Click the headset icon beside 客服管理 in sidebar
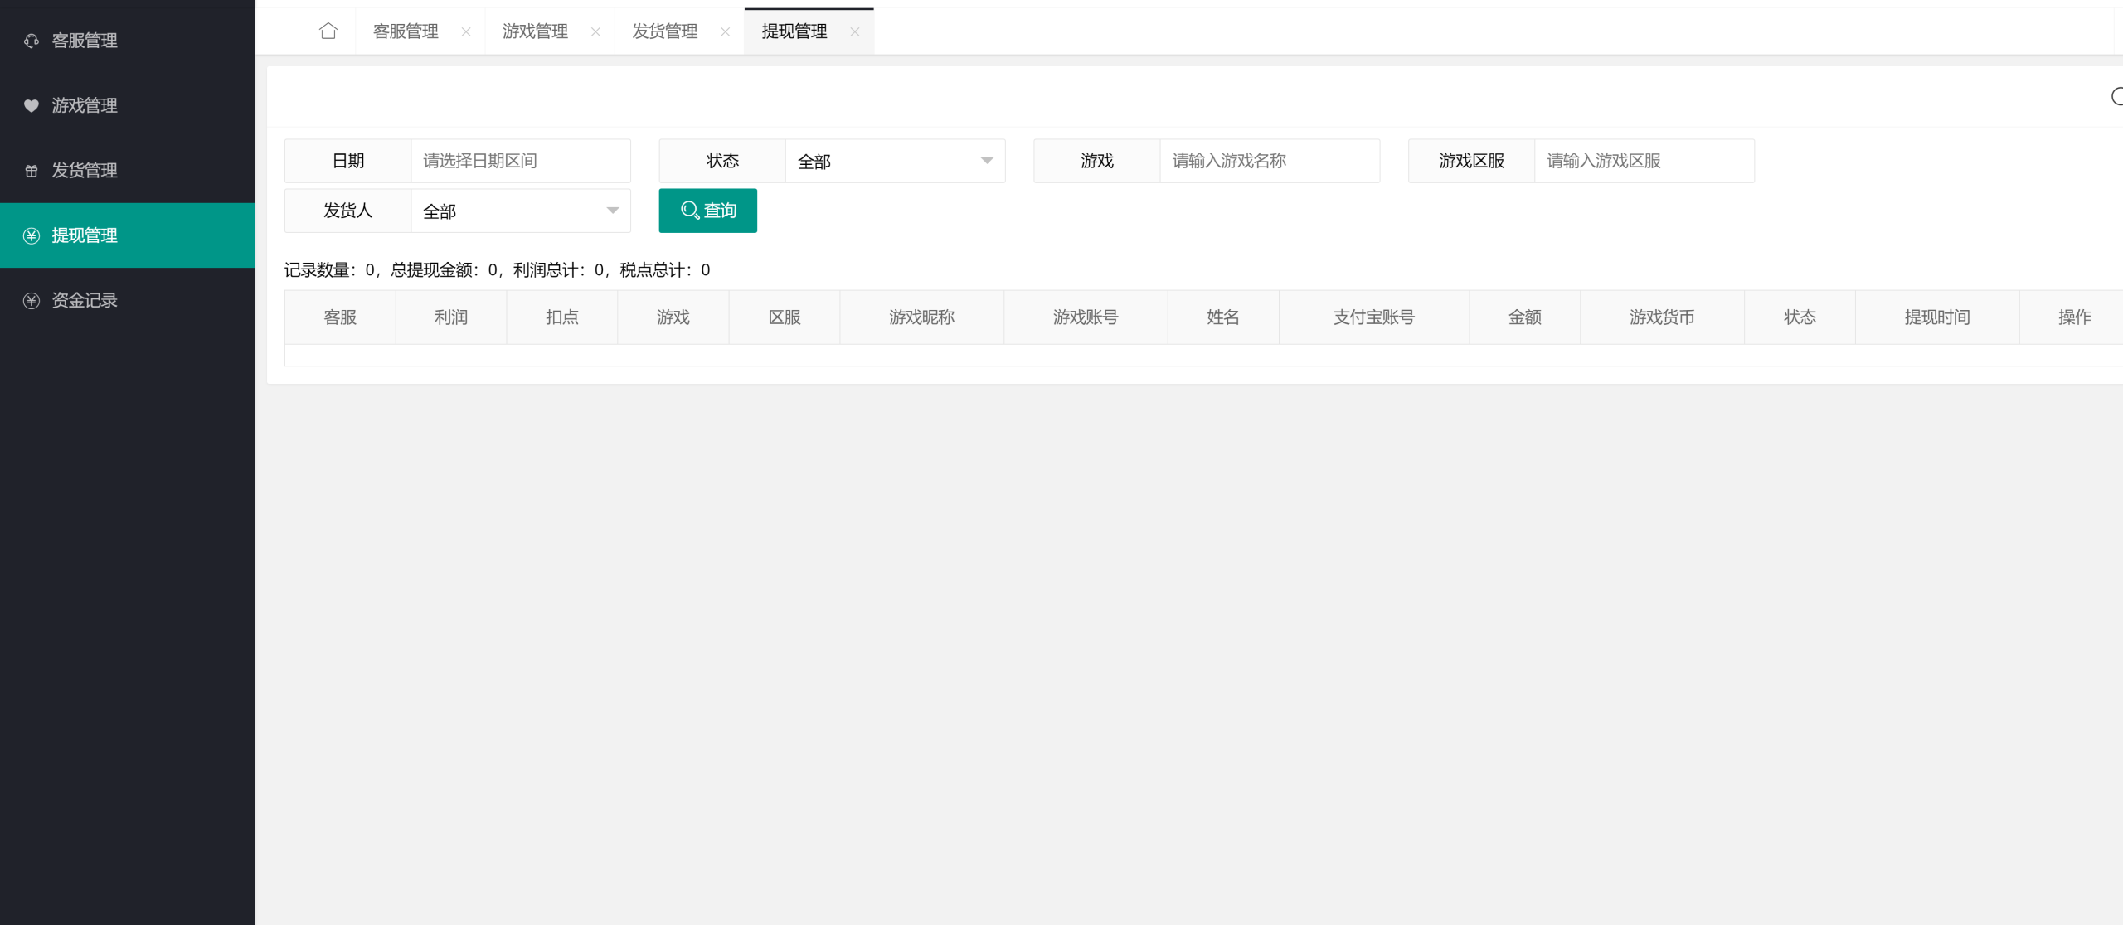The width and height of the screenshot is (2123, 925). [32, 41]
